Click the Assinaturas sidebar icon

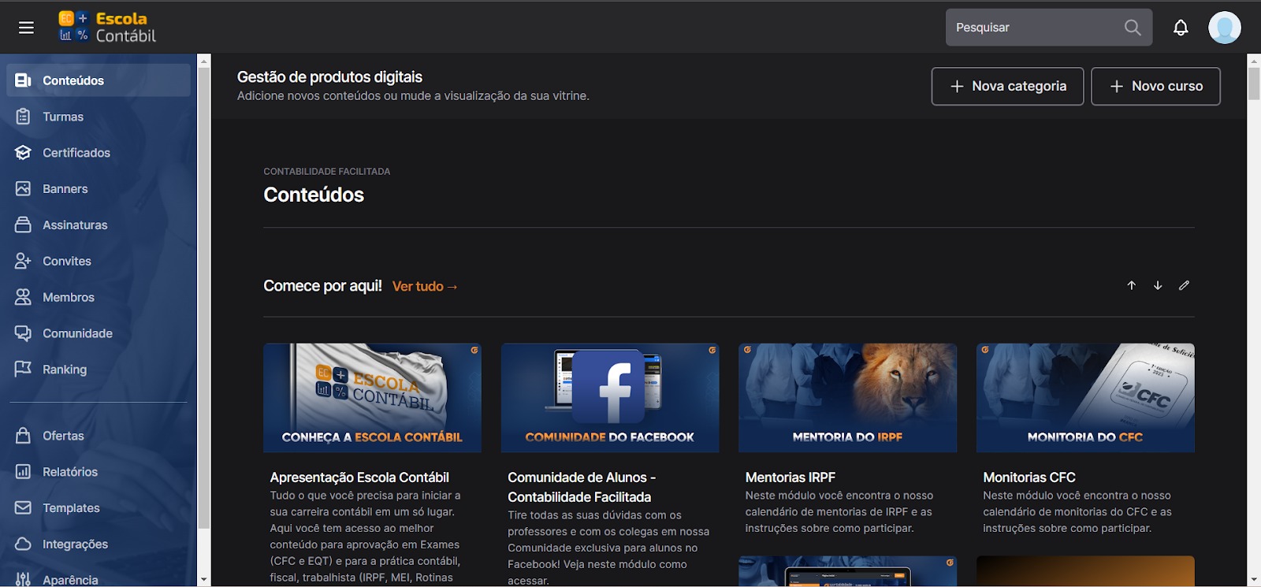[x=23, y=225]
